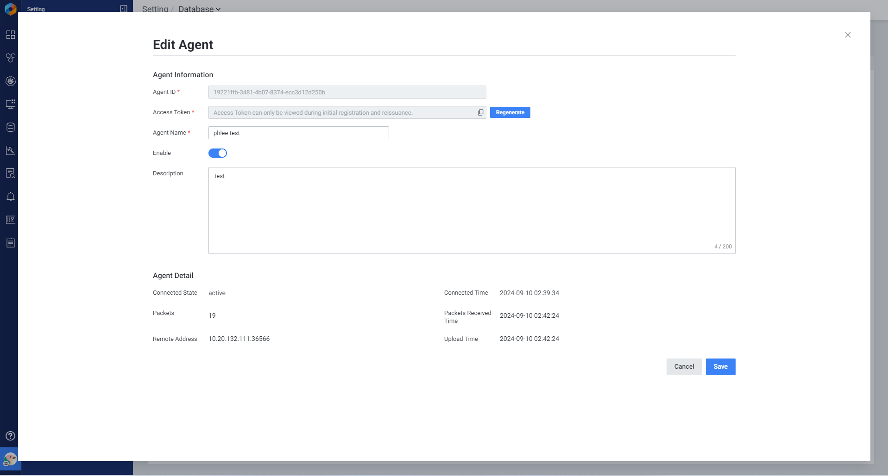This screenshot has width=888, height=476.
Task: Open the database cylinder icon in sidebar
Action: pyautogui.click(x=10, y=127)
